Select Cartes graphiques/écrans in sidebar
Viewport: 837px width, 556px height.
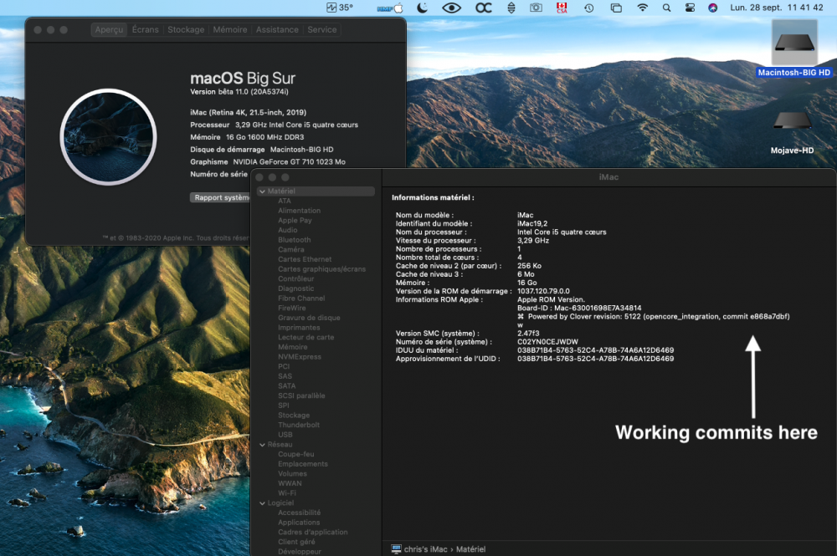(321, 269)
